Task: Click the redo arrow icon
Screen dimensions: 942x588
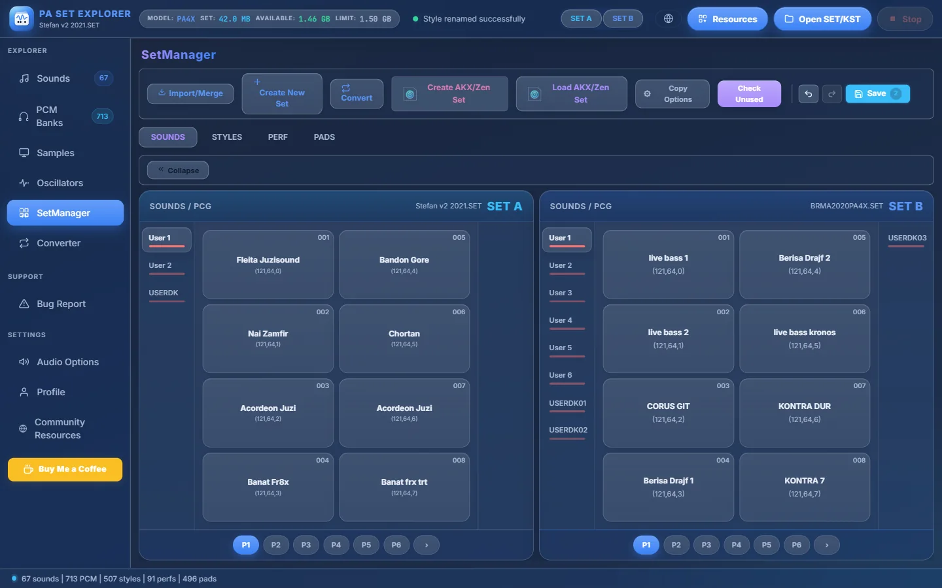Action: click(831, 94)
